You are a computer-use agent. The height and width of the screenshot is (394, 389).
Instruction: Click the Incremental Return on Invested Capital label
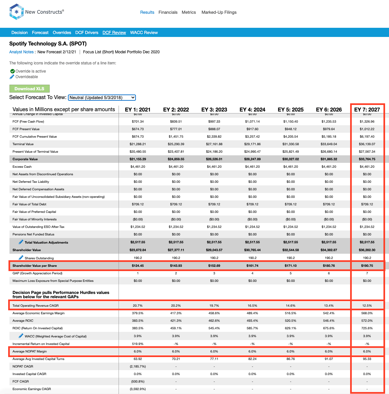[x=41, y=344]
